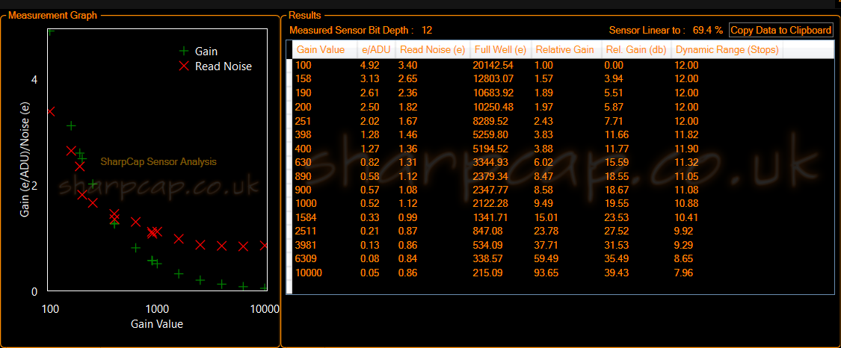Click the Rel. Gain (db) value 39.43
841x348 pixels.
[x=616, y=273]
